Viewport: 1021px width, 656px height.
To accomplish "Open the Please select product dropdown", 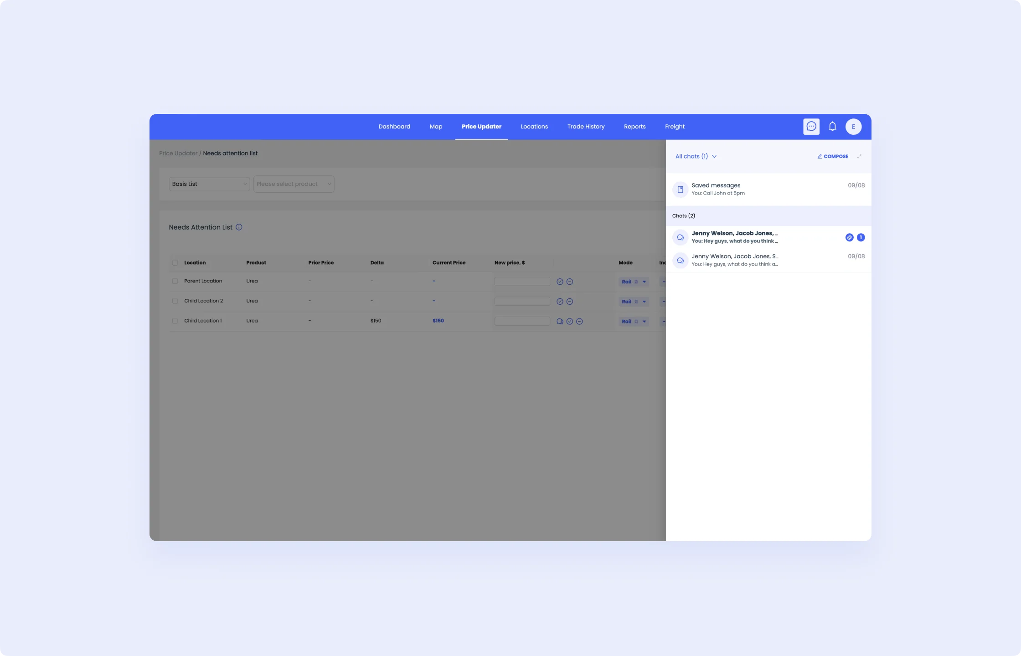I will [x=294, y=184].
